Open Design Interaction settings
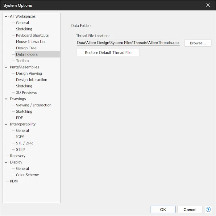The image size is (216, 216). [31, 80]
